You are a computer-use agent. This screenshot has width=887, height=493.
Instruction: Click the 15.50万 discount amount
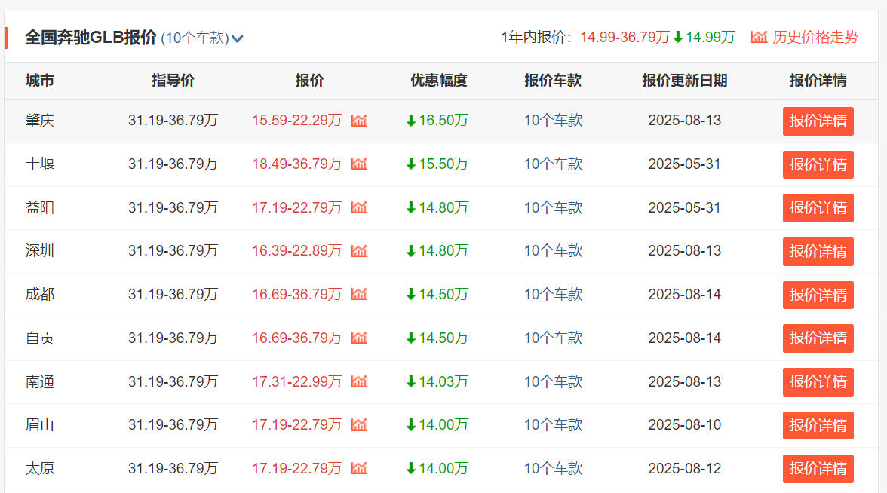tap(443, 164)
